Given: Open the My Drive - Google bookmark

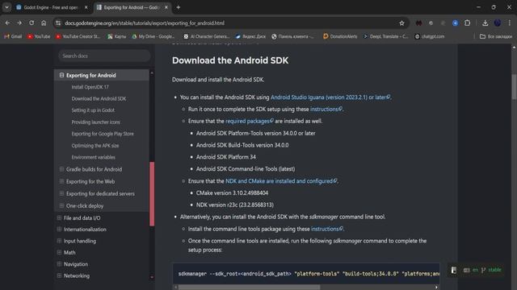Looking at the screenshot, I should (153, 36).
